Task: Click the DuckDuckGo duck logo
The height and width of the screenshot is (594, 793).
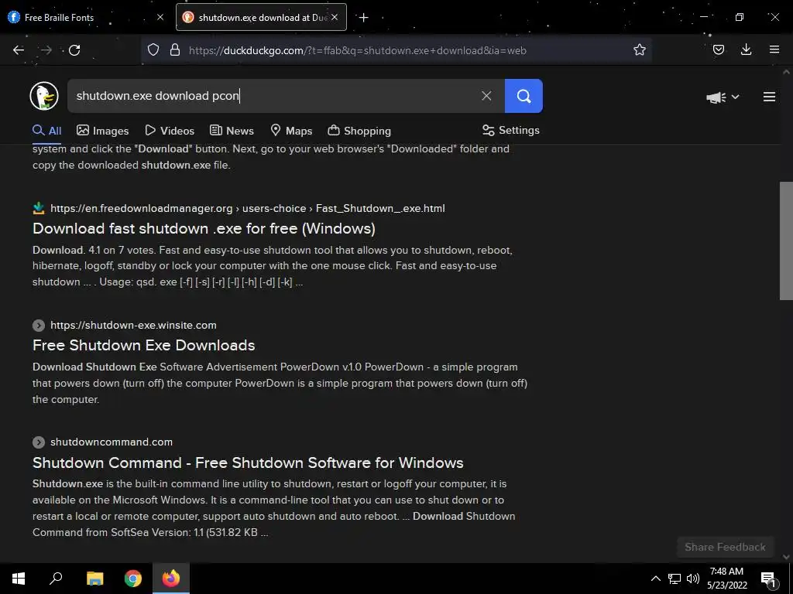Action: coord(44,95)
